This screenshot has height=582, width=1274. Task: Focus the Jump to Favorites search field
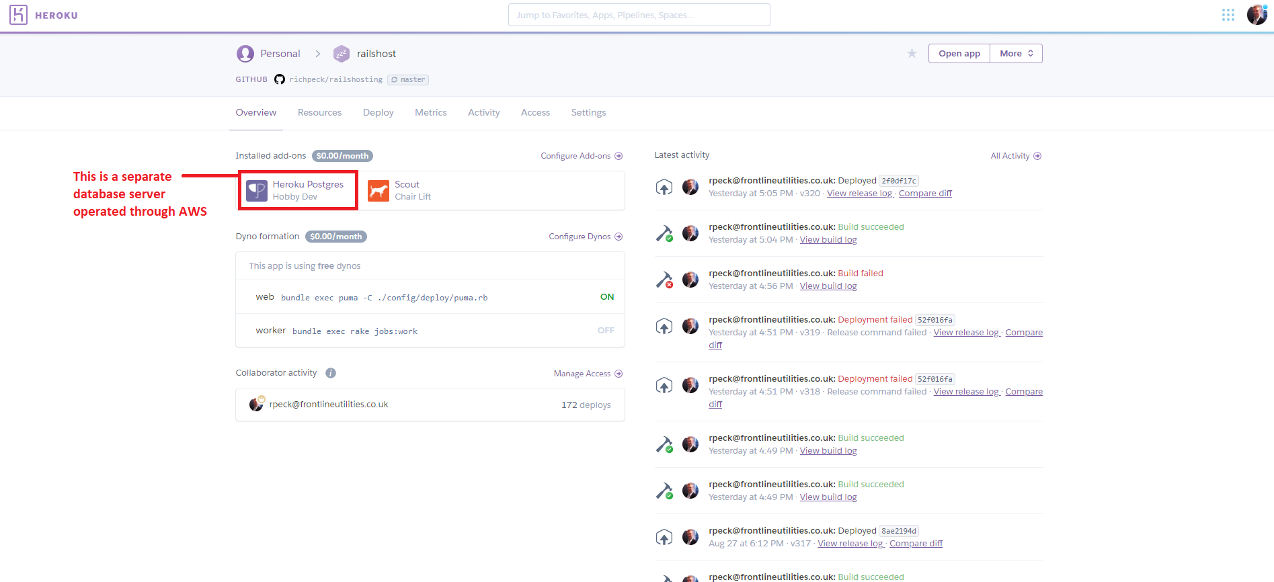click(x=639, y=15)
